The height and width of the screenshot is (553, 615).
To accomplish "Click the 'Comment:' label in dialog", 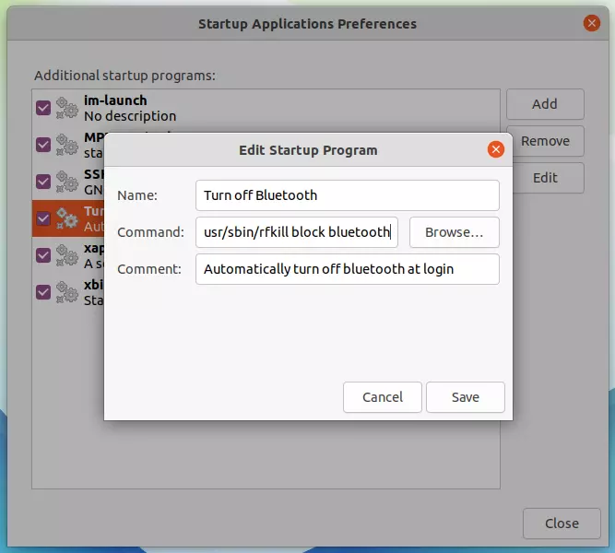I will (x=149, y=269).
